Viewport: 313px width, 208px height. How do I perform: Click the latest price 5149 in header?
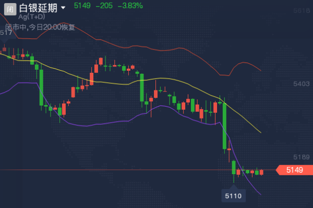click(x=82, y=6)
